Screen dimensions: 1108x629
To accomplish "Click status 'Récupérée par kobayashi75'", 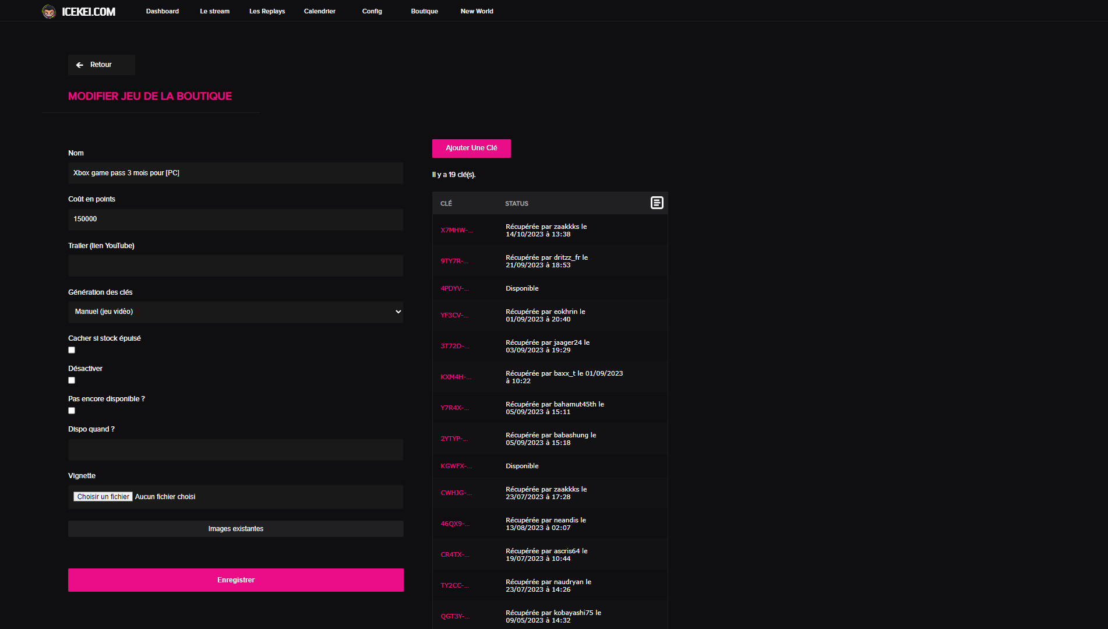I will 553,616.
